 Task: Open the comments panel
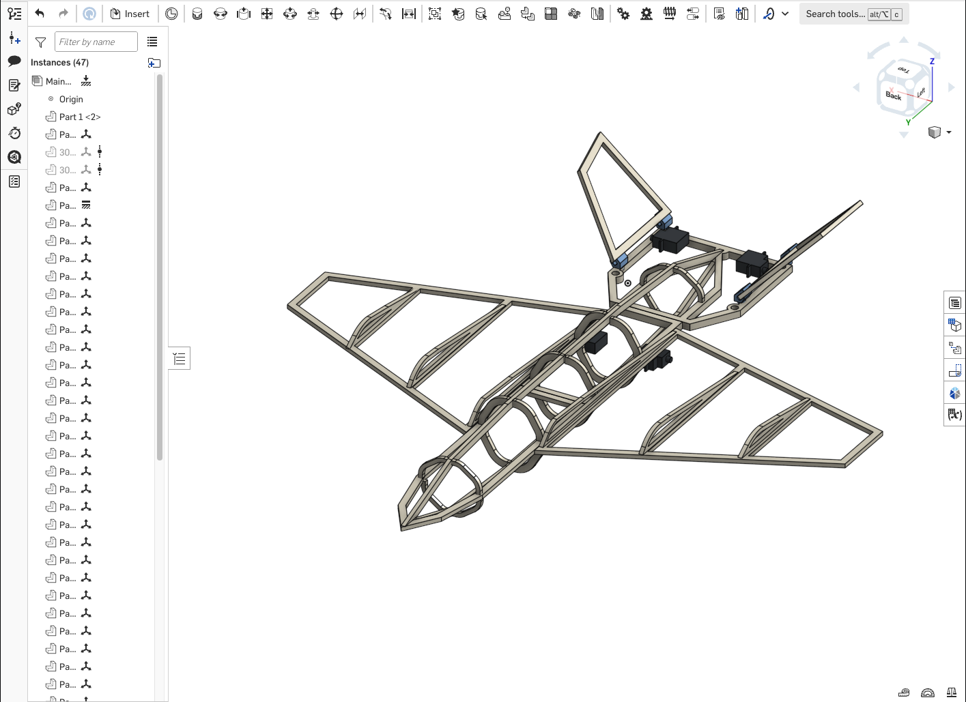click(14, 61)
